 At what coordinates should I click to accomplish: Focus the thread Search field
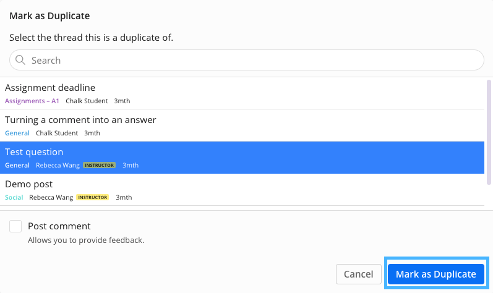click(247, 60)
